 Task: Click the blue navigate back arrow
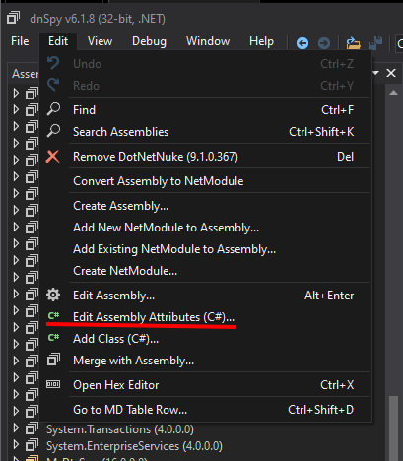pyautogui.click(x=302, y=43)
